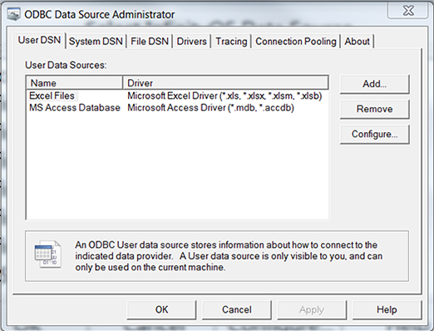This screenshot has height=331, width=434.
Task: Select the Excel Files data source
Action: click(x=52, y=96)
